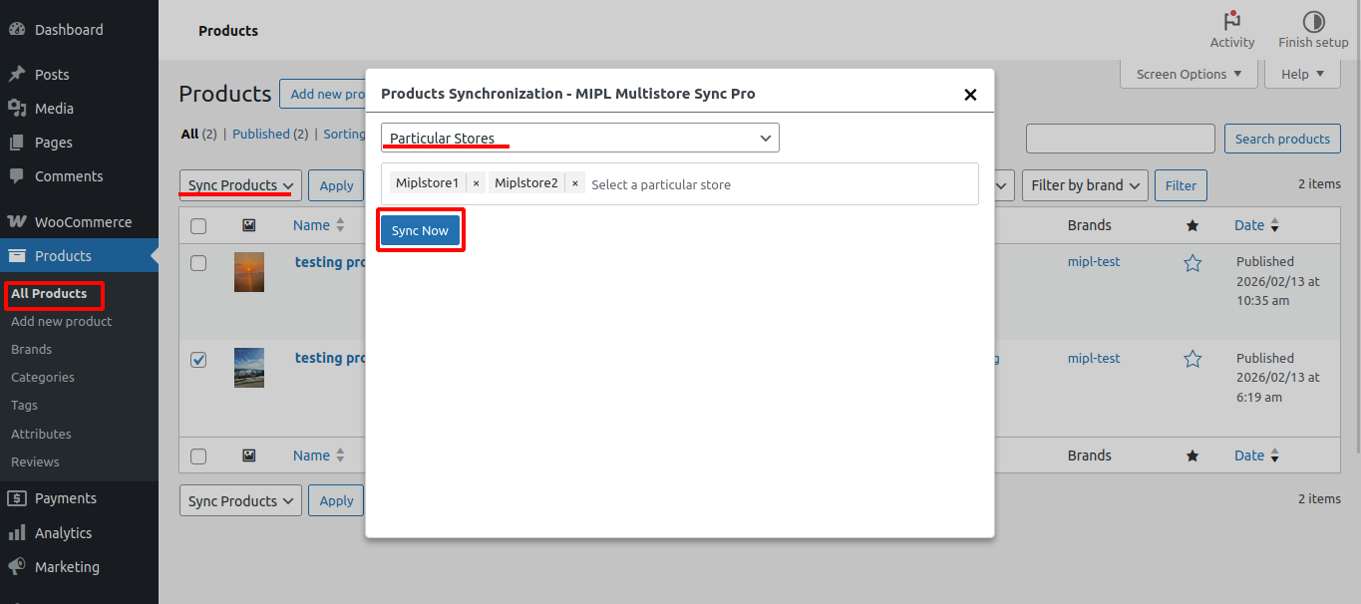The width and height of the screenshot is (1361, 604).
Task: Open the Filter by brand dropdown
Action: [x=1085, y=185]
